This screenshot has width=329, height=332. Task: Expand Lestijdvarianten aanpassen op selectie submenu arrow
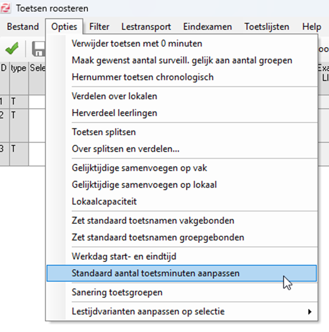(309, 311)
